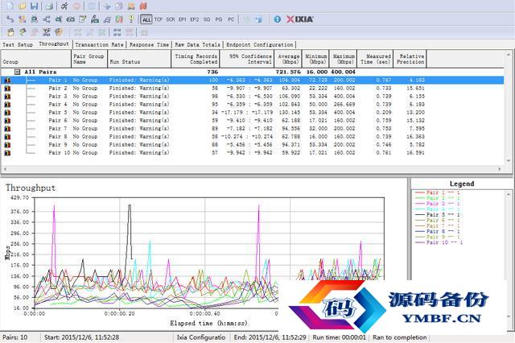The height and width of the screenshot is (343, 515).
Task: Click the table scrollbar up arrow
Action: pos(509,55)
